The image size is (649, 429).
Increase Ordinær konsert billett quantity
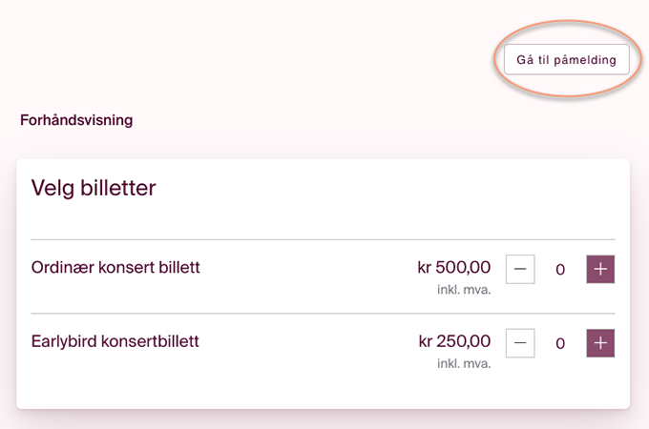[x=600, y=269]
